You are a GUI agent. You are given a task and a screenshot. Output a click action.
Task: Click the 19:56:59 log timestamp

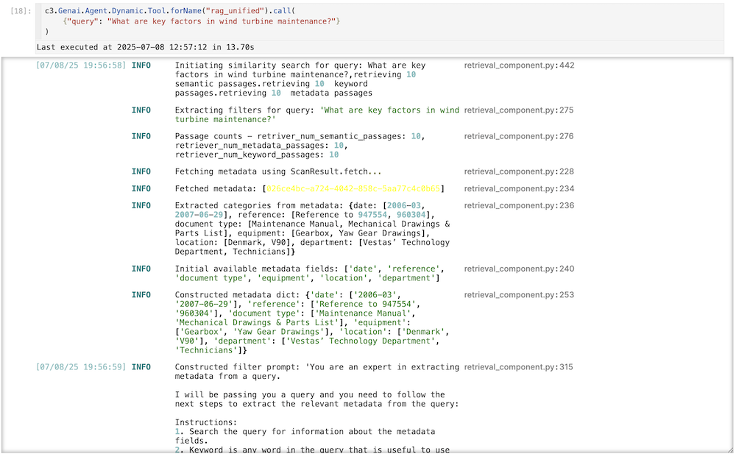pos(81,366)
